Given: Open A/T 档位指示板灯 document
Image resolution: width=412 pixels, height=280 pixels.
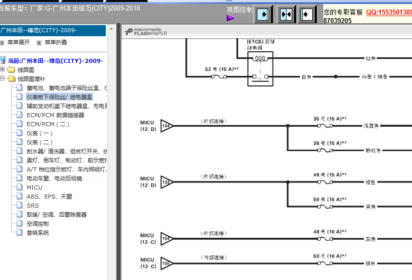Looking at the screenshot, I should [x=66, y=169].
